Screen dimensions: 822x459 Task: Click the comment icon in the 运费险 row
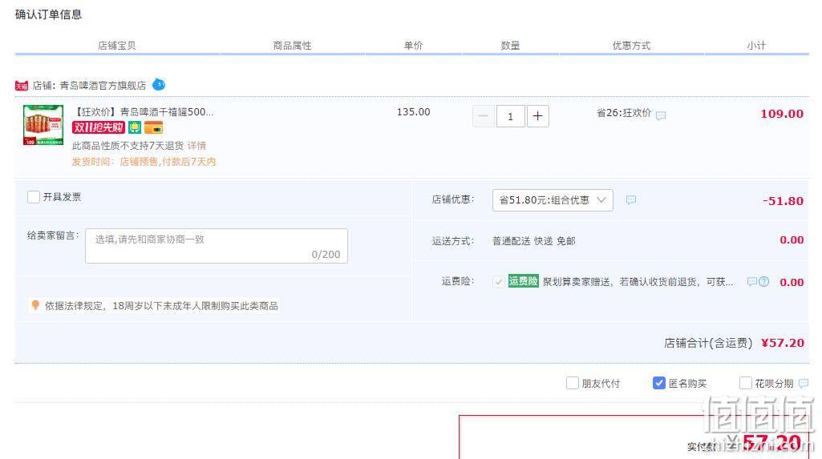(751, 282)
